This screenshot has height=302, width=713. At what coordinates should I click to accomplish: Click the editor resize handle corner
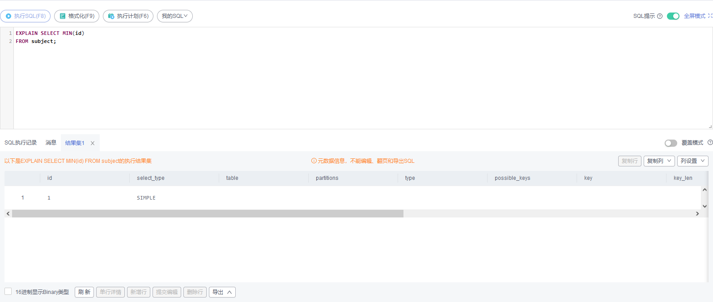coord(710,127)
